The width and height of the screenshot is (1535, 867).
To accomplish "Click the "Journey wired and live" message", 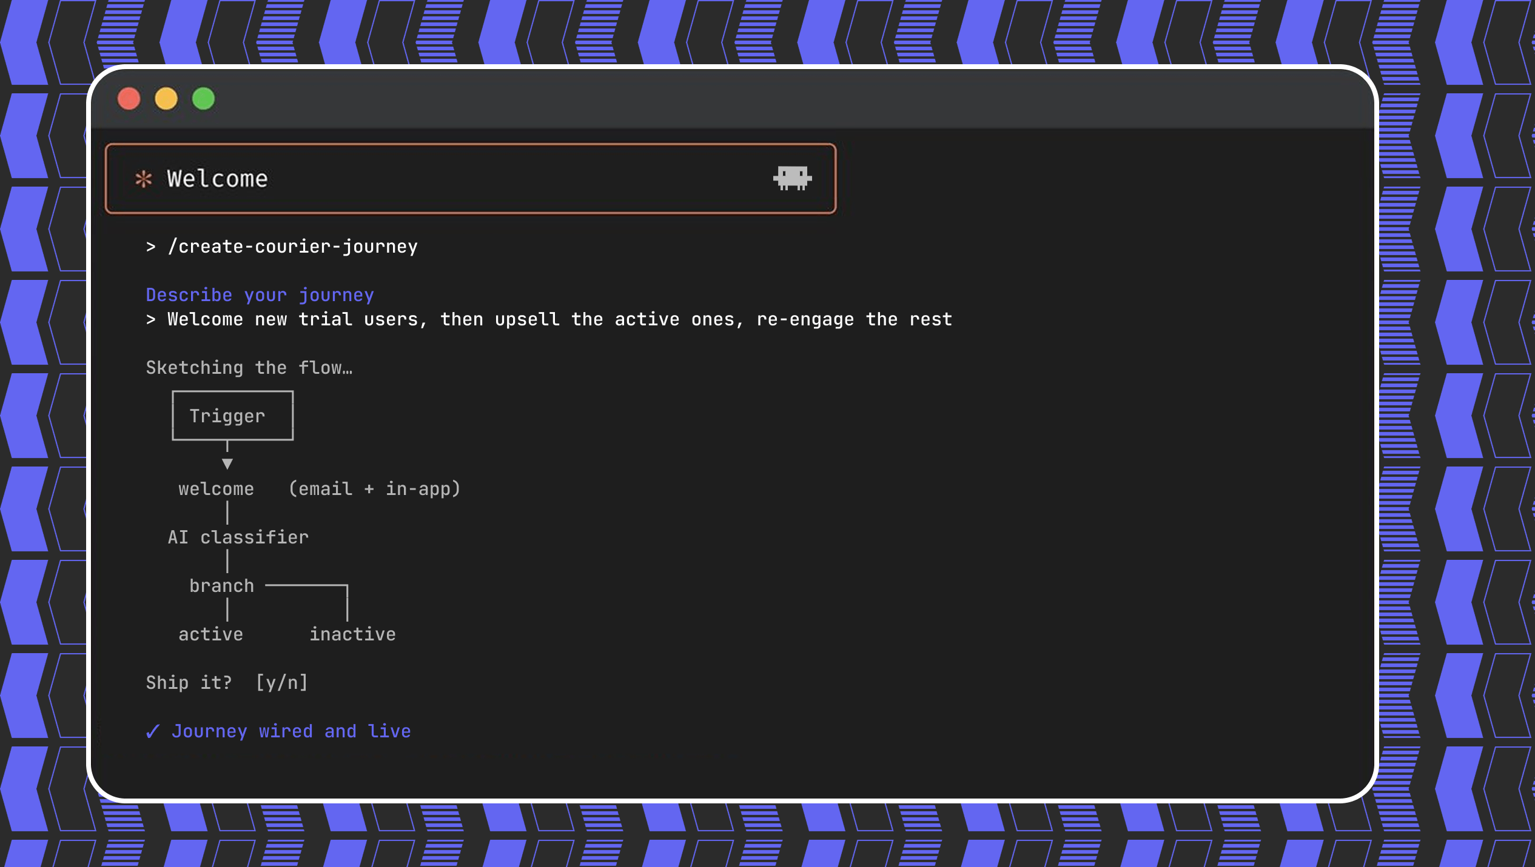I will [x=291, y=731].
